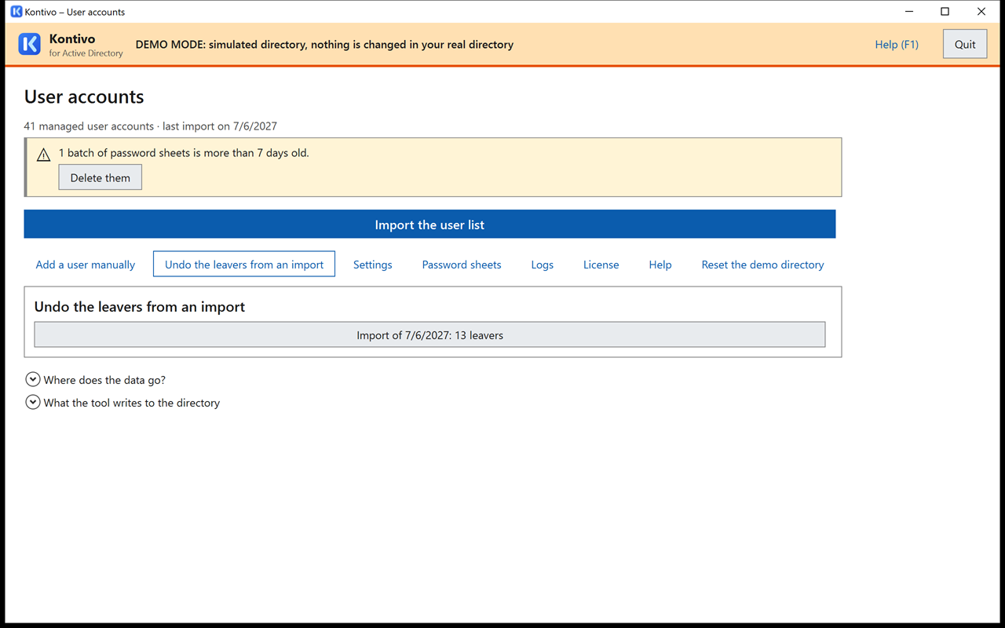Open the Add a user manually tab
This screenshot has height=628, width=1005.
86,265
